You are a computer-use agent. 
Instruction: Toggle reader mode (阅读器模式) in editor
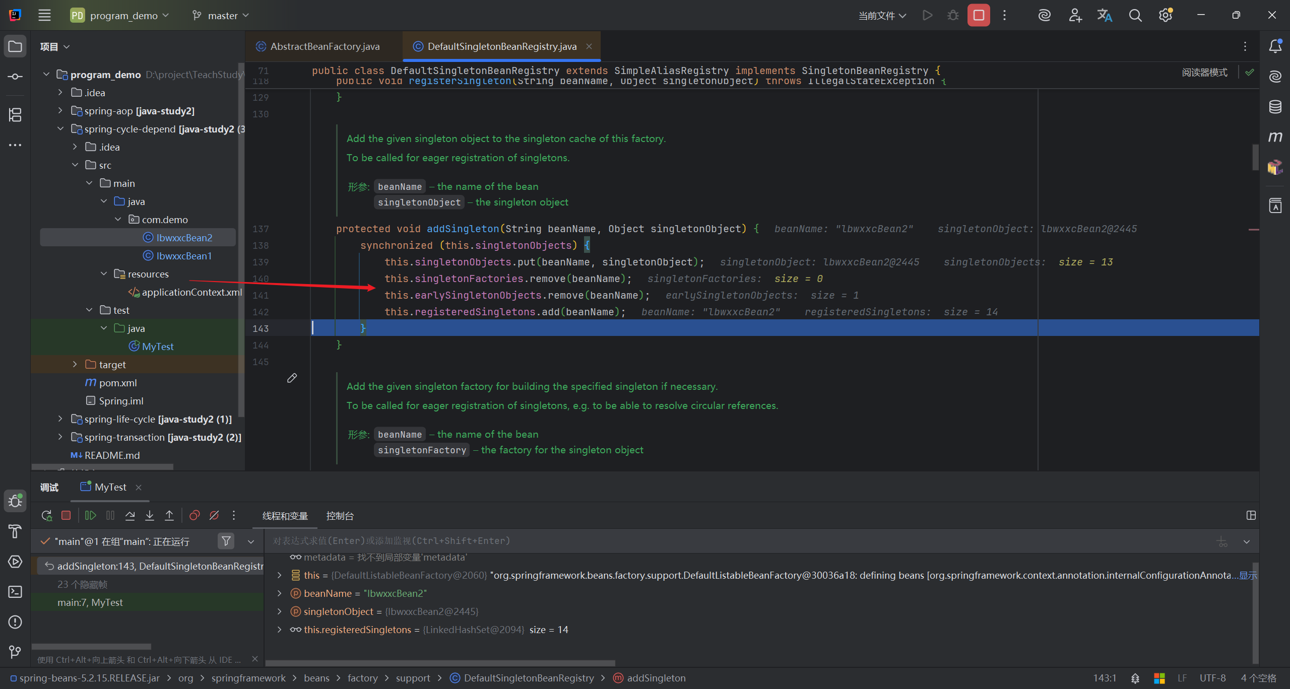click(1204, 73)
